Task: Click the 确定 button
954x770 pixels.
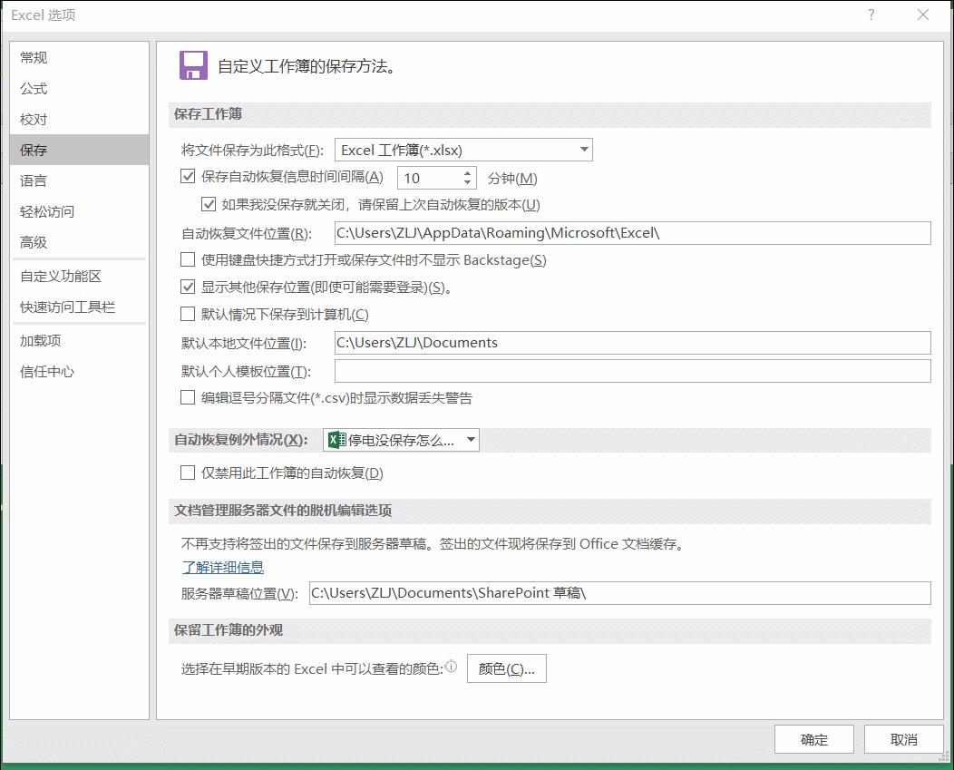Action: click(x=813, y=739)
